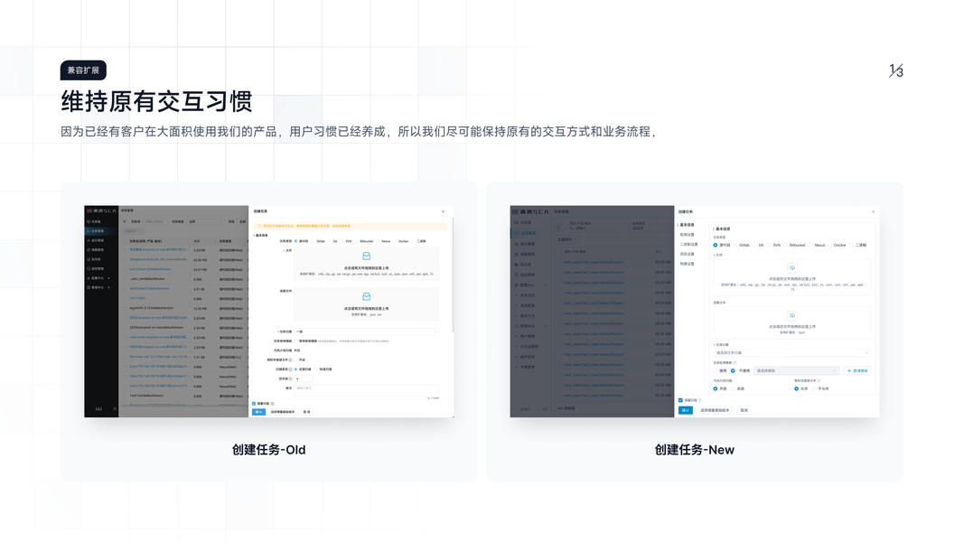This screenshot has height=542, width=964.
Task: Open the 任务类型 filter dropdown in Old screenshot
Action: [206, 222]
